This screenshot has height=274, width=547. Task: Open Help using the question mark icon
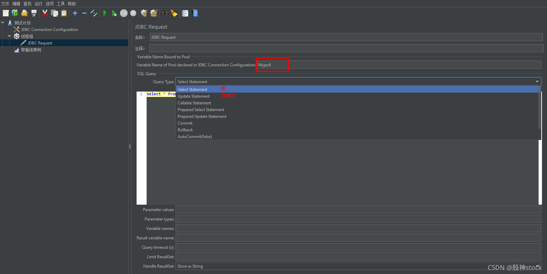pos(195,13)
